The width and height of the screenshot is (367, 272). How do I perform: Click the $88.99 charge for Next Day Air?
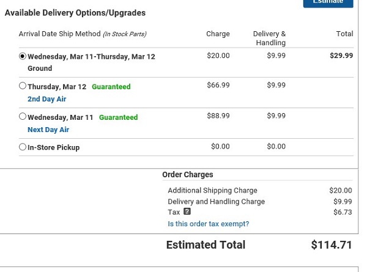pos(218,116)
